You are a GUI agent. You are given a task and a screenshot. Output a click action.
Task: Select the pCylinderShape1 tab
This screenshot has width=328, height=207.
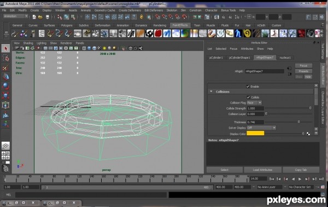click(x=239, y=58)
